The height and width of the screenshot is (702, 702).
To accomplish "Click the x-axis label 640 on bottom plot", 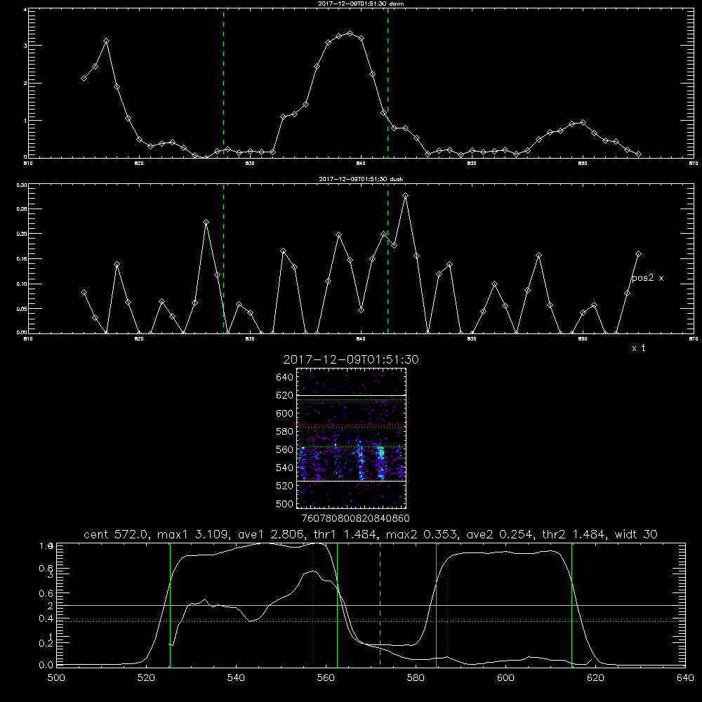I will (x=685, y=678).
